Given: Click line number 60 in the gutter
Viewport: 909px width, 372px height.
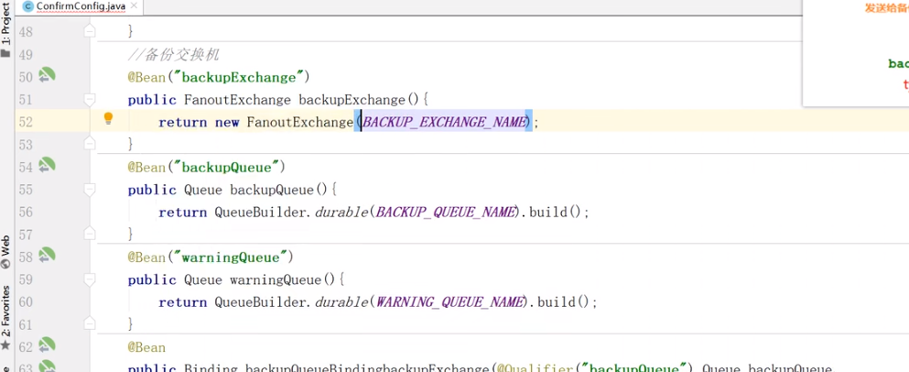Looking at the screenshot, I should (x=26, y=302).
